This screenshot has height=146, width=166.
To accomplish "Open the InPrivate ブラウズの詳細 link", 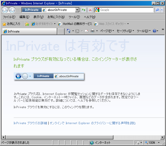I will pyautogui.click(x=30, y=123).
